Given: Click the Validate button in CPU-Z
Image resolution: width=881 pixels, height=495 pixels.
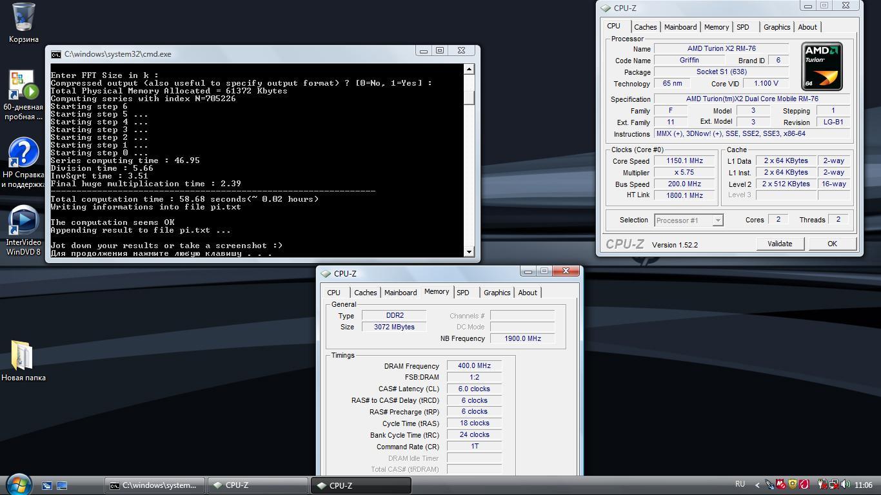Looking at the screenshot, I should [780, 244].
